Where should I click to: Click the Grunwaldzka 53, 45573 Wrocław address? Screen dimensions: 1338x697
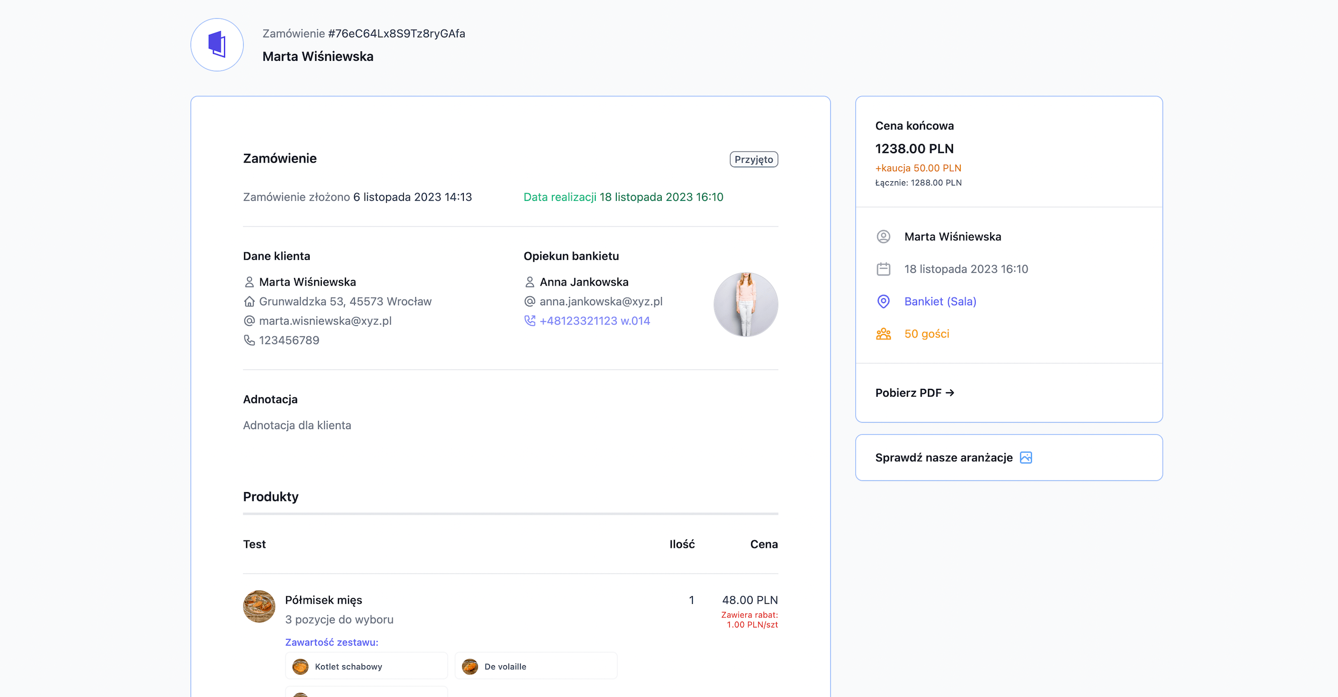(x=345, y=301)
